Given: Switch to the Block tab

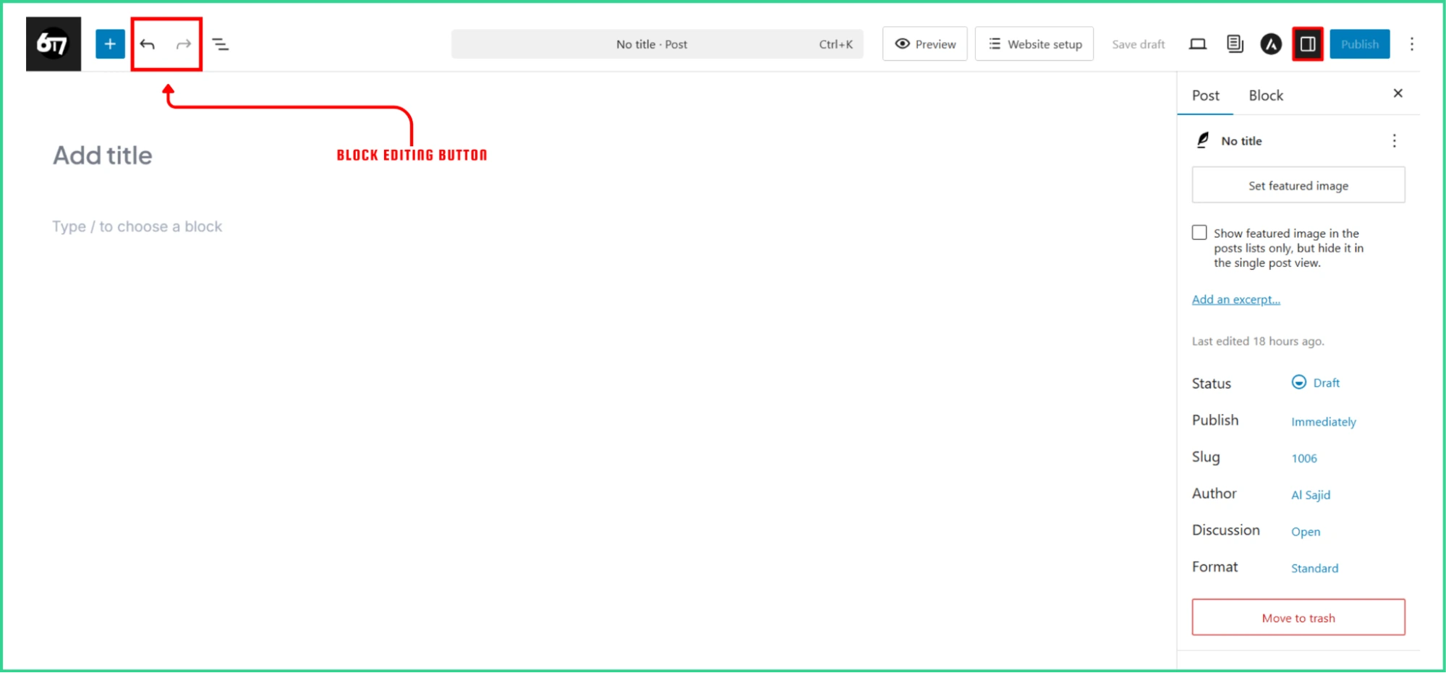Looking at the screenshot, I should [1266, 96].
